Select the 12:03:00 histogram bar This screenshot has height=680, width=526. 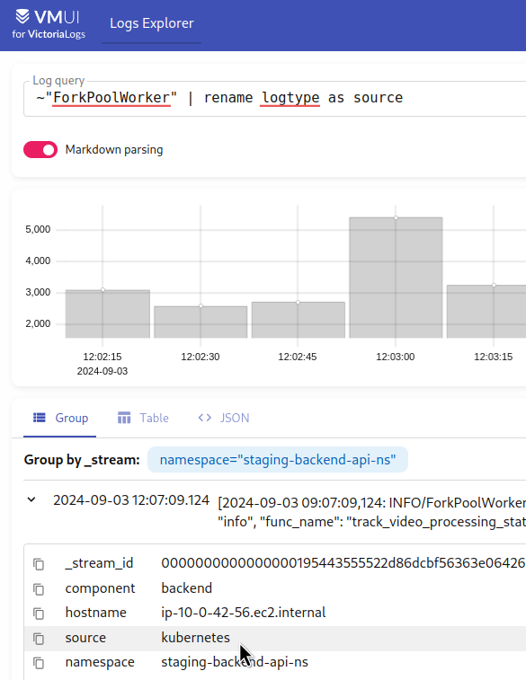(x=396, y=278)
